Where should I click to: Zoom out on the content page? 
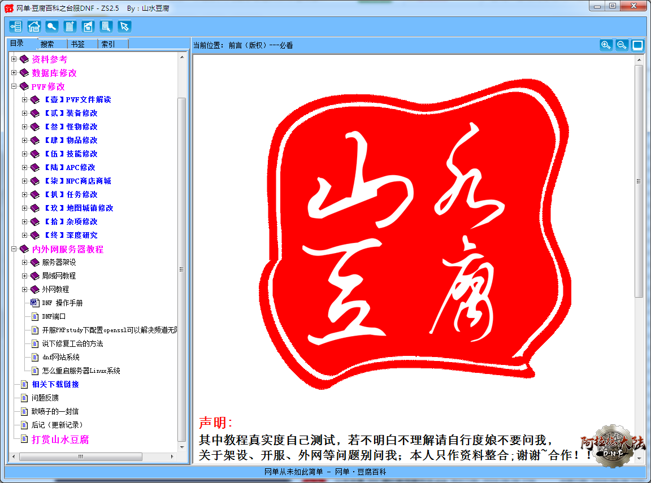(x=622, y=45)
